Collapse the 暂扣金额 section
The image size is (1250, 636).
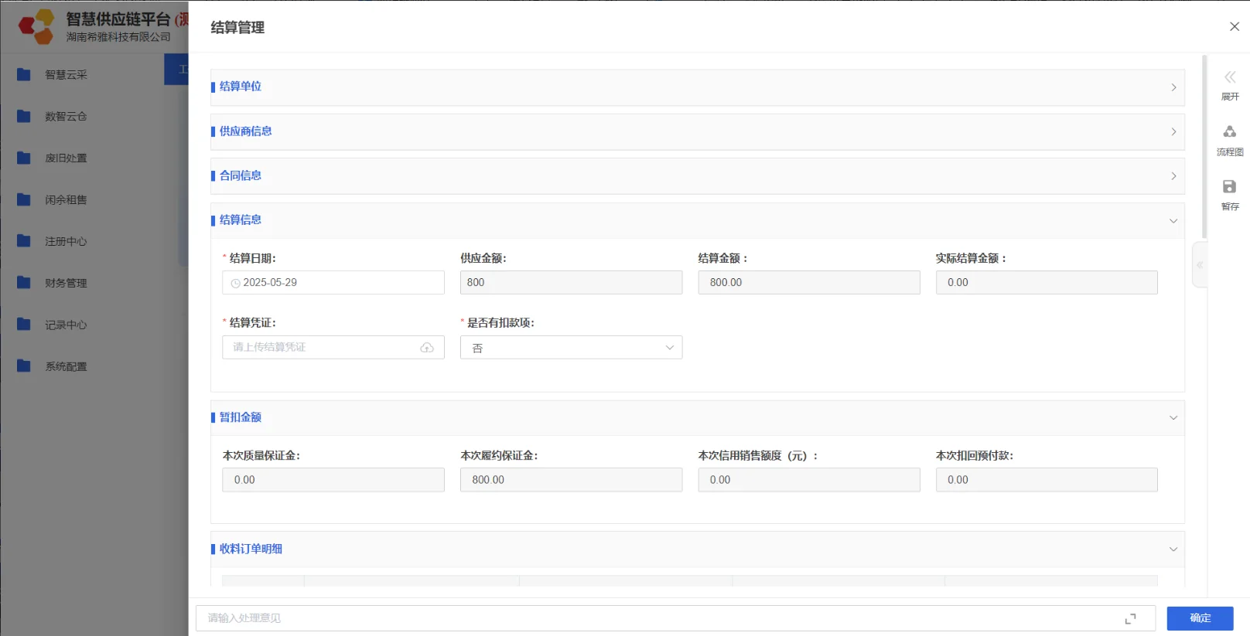[1173, 418]
